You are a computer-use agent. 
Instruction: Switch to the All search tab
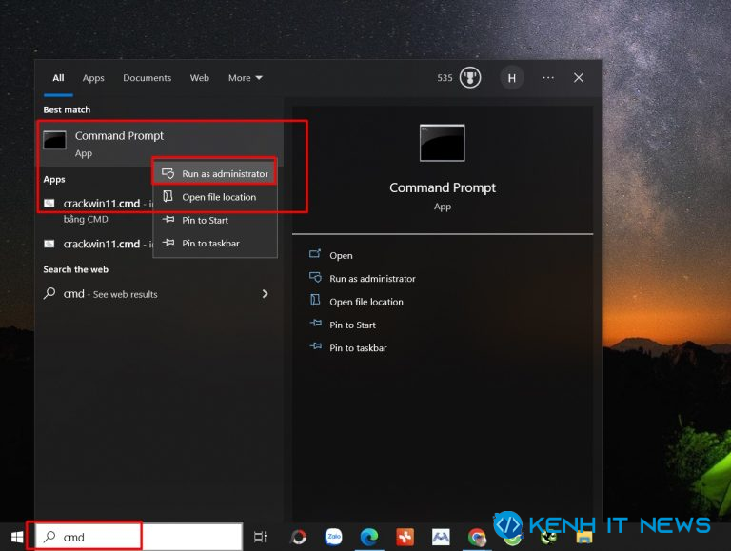pyautogui.click(x=58, y=78)
